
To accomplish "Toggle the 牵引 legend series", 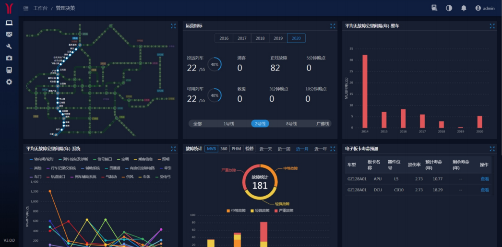I will (x=166, y=168).
